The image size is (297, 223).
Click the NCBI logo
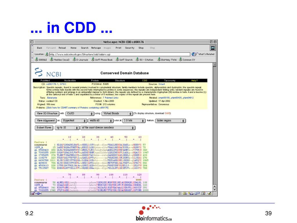(x=48, y=72)
